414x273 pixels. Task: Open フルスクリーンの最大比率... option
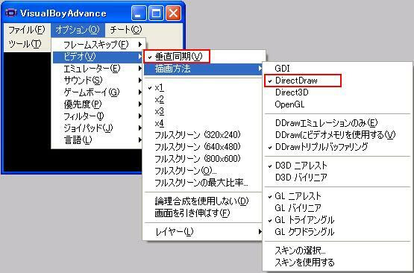pos(204,183)
